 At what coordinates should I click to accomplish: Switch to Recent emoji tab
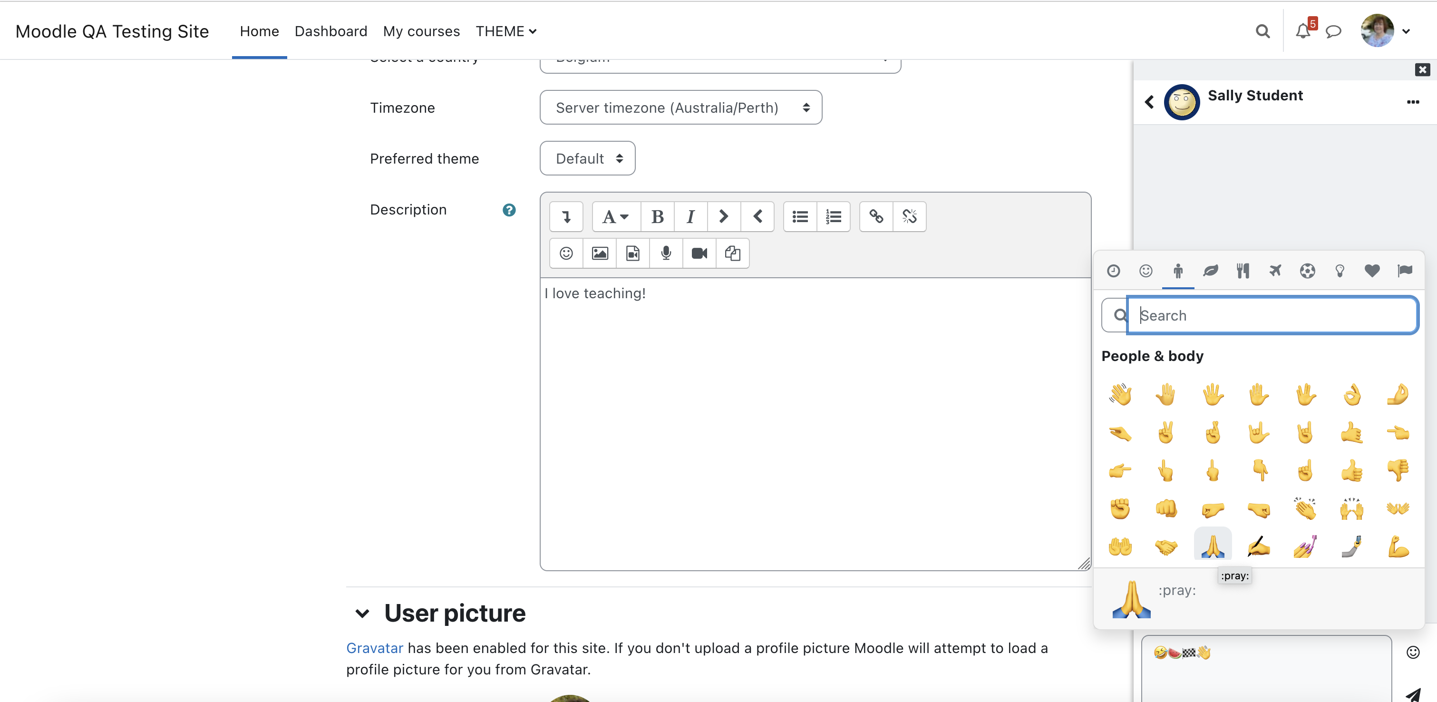(x=1114, y=271)
